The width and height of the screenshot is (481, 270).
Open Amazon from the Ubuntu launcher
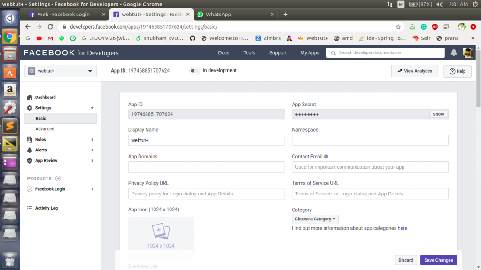click(x=10, y=90)
